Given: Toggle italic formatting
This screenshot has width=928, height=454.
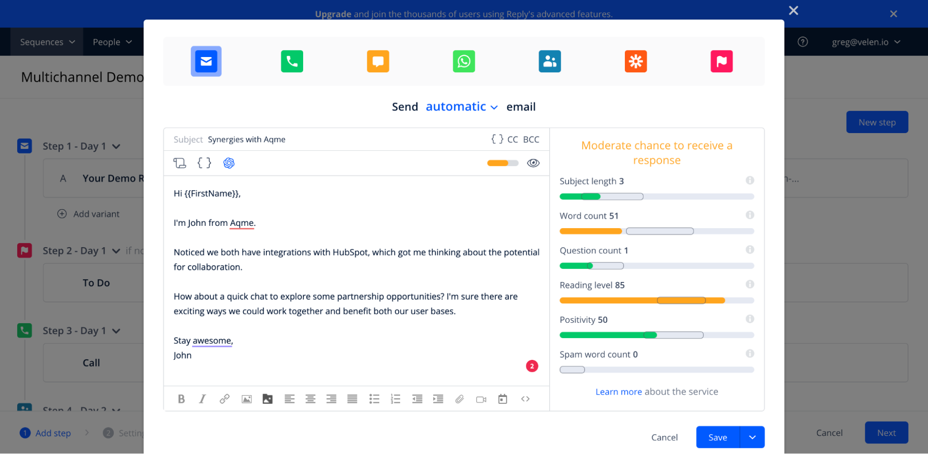Looking at the screenshot, I should pos(202,399).
